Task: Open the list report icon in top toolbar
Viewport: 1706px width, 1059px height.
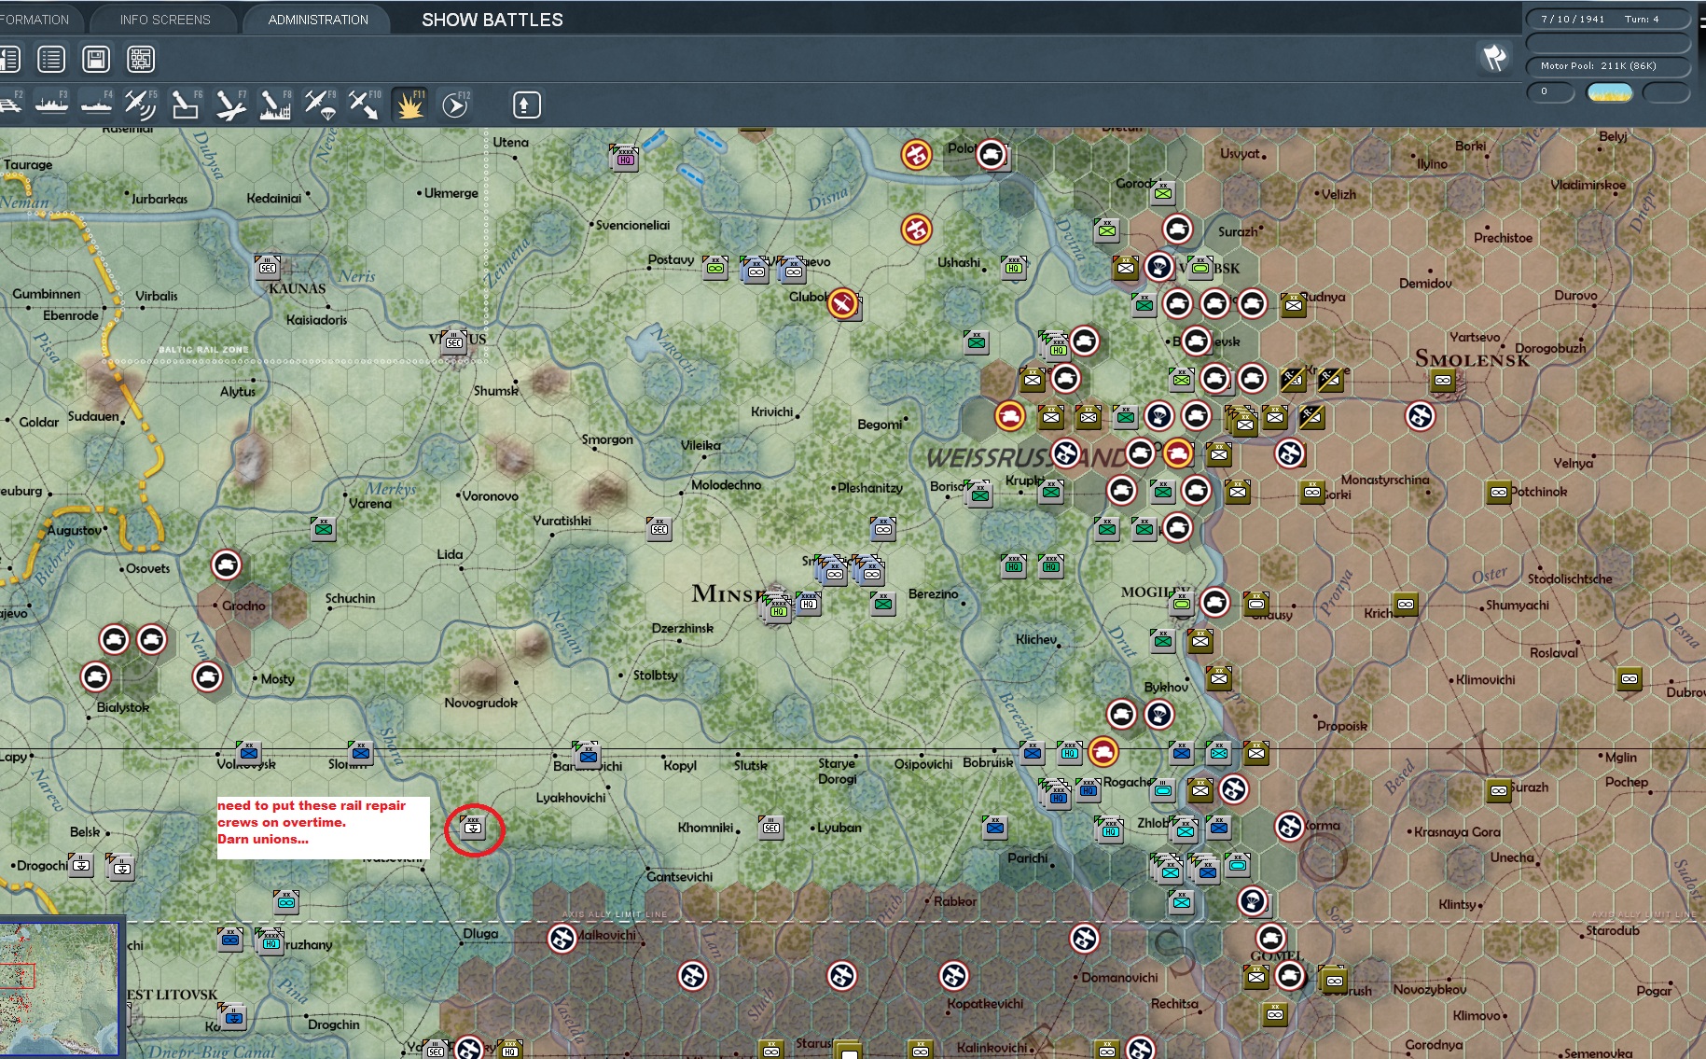Action: click(51, 60)
